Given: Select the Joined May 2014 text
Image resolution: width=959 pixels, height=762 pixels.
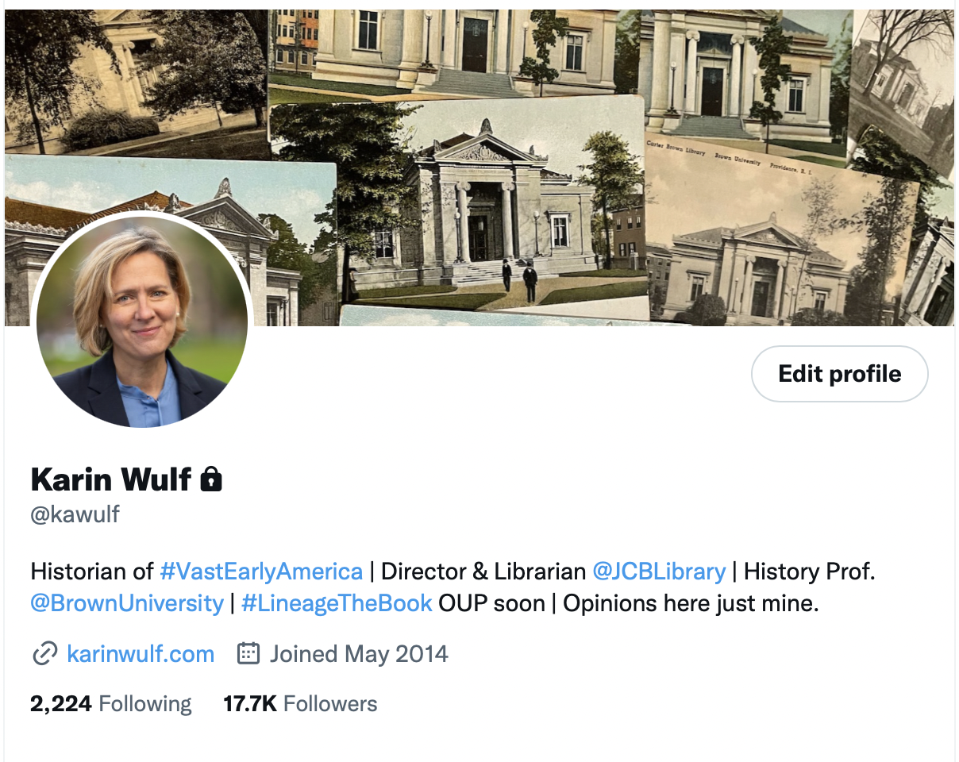Looking at the screenshot, I should pyautogui.click(x=359, y=654).
